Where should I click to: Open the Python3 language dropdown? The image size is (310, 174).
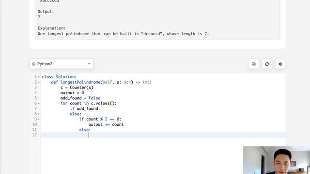pos(62,64)
